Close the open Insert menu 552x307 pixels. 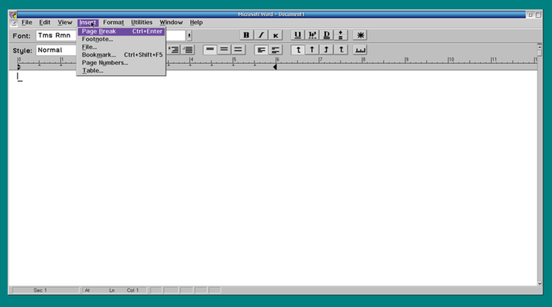pyautogui.click(x=88, y=23)
